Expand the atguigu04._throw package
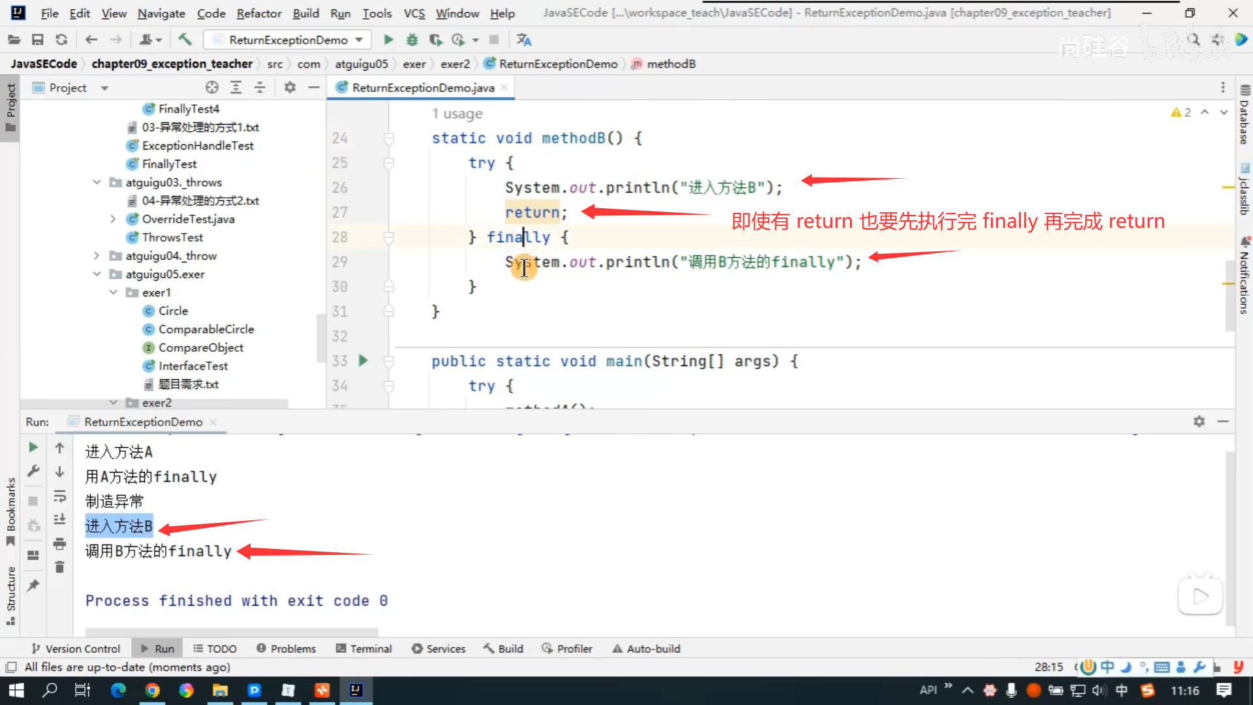The height and width of the screenshot is (705, 1253). pyautogui.click(x=97, y=256)
